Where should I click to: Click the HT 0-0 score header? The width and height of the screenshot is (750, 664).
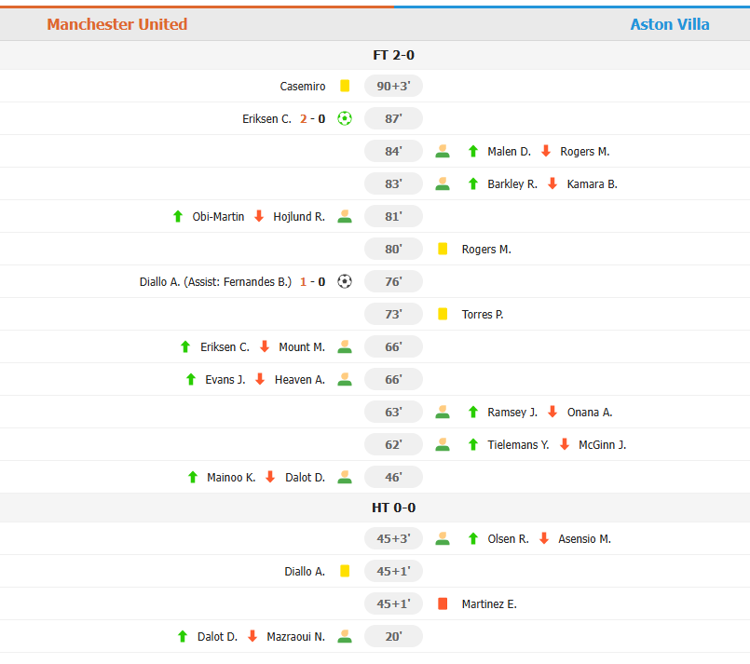coord(393,508)
